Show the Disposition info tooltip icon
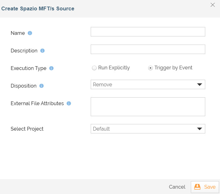The height and width of the screenshot is (194, 220). 41,86
